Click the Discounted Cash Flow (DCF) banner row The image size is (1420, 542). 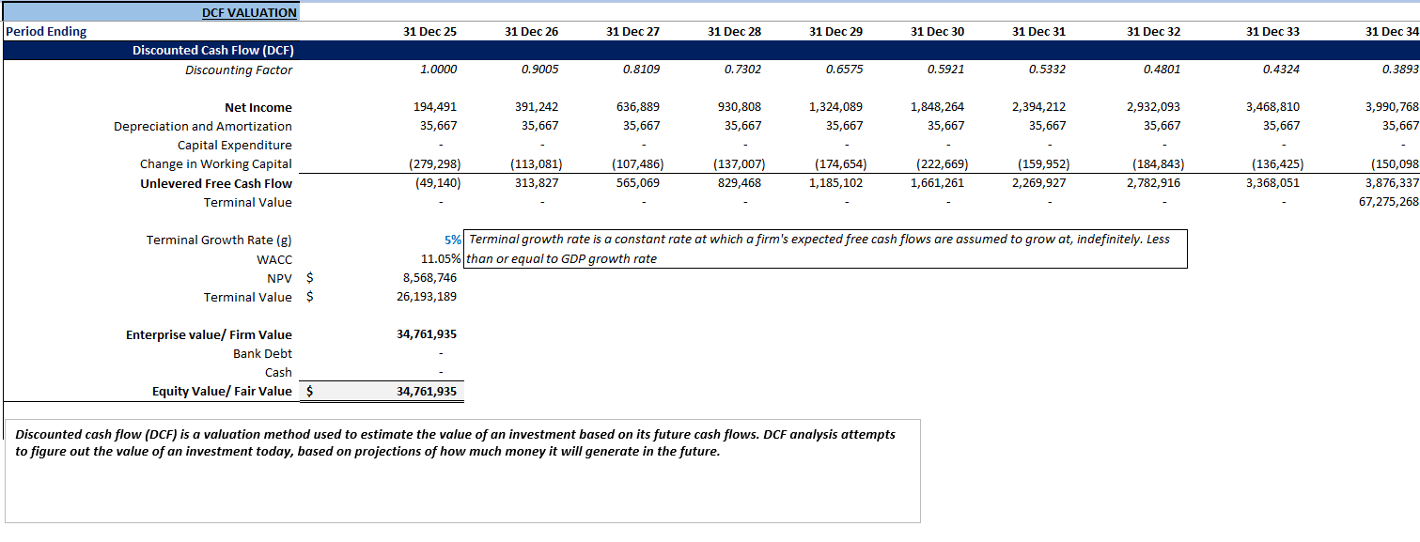point(216,50)
